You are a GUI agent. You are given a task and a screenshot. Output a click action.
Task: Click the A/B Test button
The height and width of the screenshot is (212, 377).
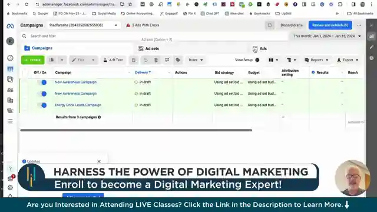[113, 60]
